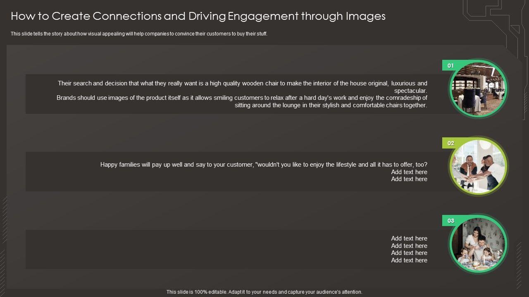
Task: Click the top "Add text here" in third block
Action: coord(409,238)
